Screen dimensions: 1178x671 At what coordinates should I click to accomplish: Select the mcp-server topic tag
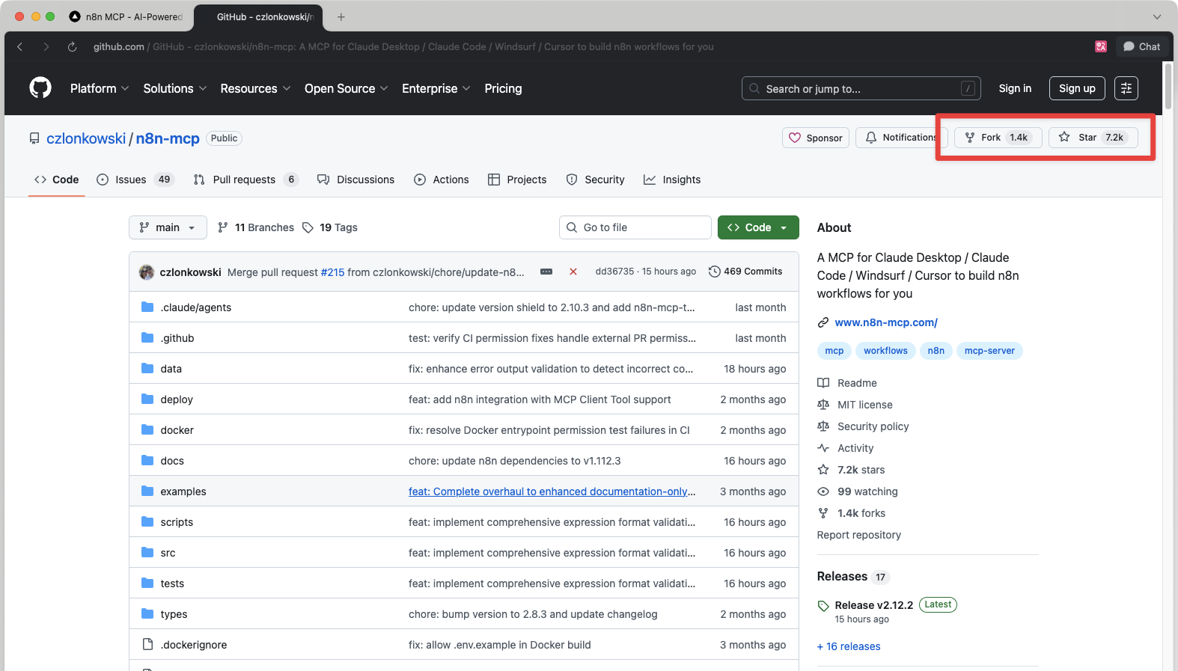(989, 351)
